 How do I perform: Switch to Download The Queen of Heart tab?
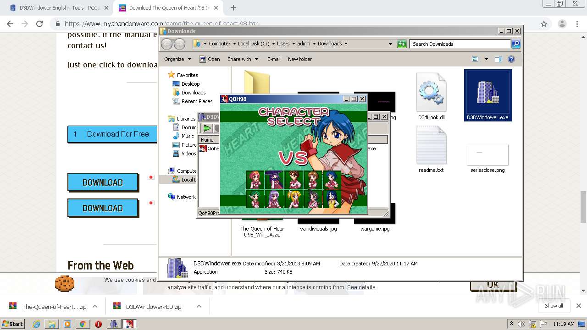[x=168, y=8]
